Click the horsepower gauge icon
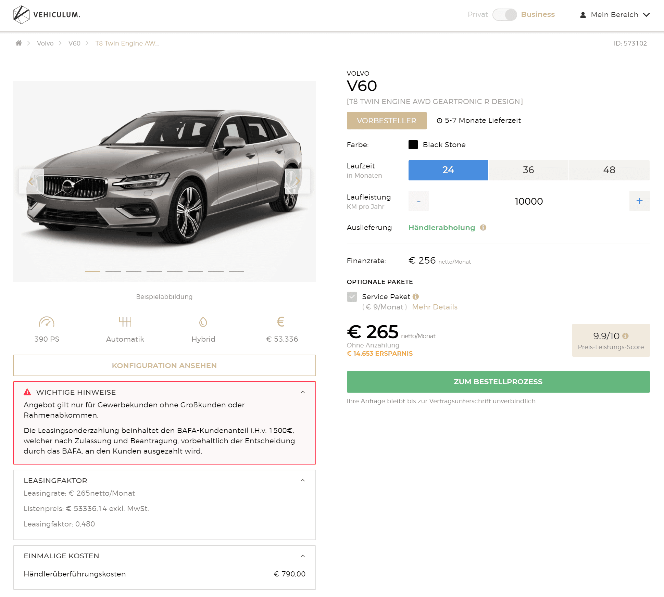This screenshot has width=664, height=597. coord(47,322)
